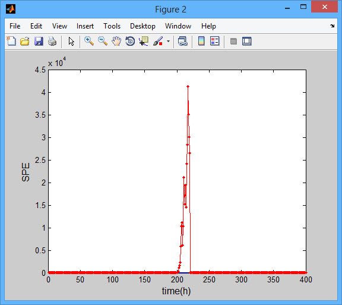The height and width of the screenshot is (305, 342).
Task: Select the Brush data tool
Action: point(158,41)
